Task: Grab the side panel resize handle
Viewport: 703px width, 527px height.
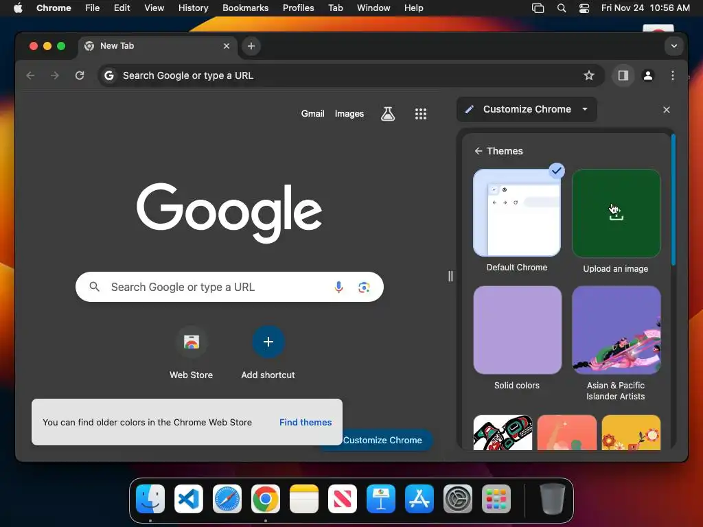Action: [x=450, y=276]
